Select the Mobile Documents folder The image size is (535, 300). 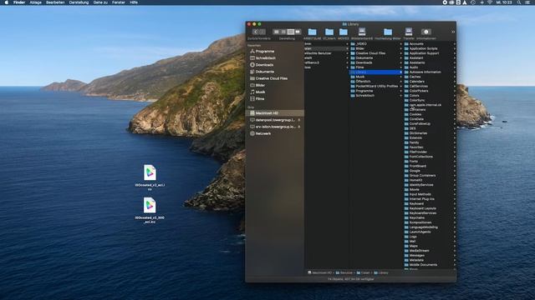[x=430, y=265]
